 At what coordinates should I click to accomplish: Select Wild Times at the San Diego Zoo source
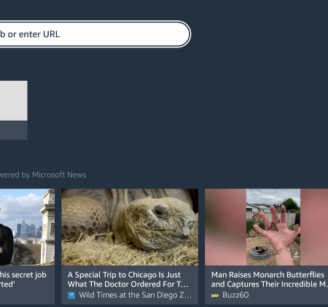pyautogui.click(x=135, y=295)
